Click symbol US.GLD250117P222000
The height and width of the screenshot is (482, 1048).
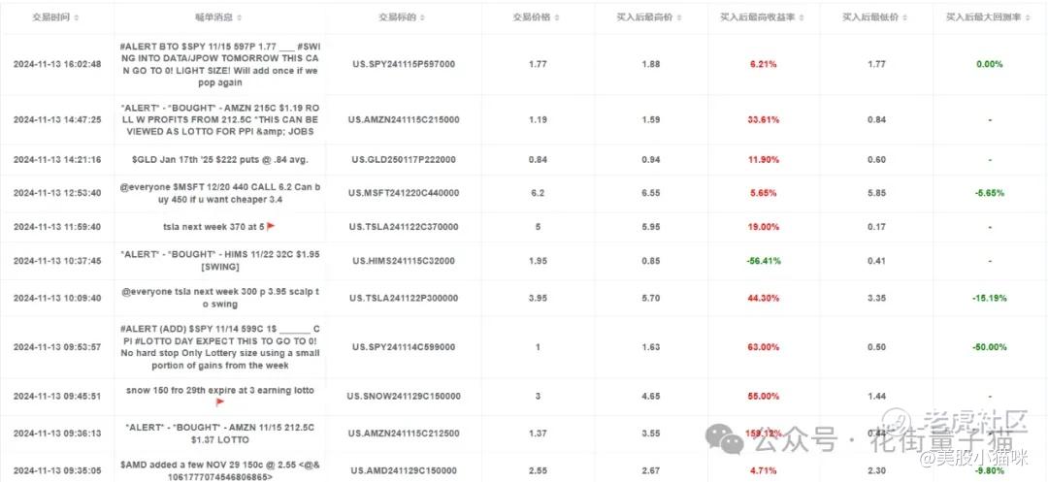(x=404, y=160)
